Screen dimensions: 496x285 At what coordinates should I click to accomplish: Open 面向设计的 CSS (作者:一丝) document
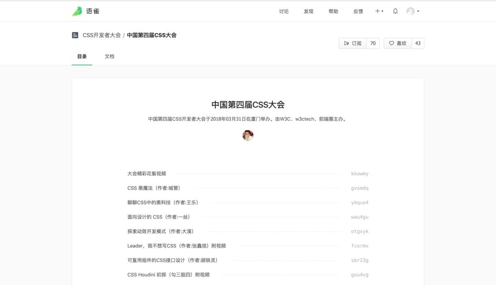(158, 217)
